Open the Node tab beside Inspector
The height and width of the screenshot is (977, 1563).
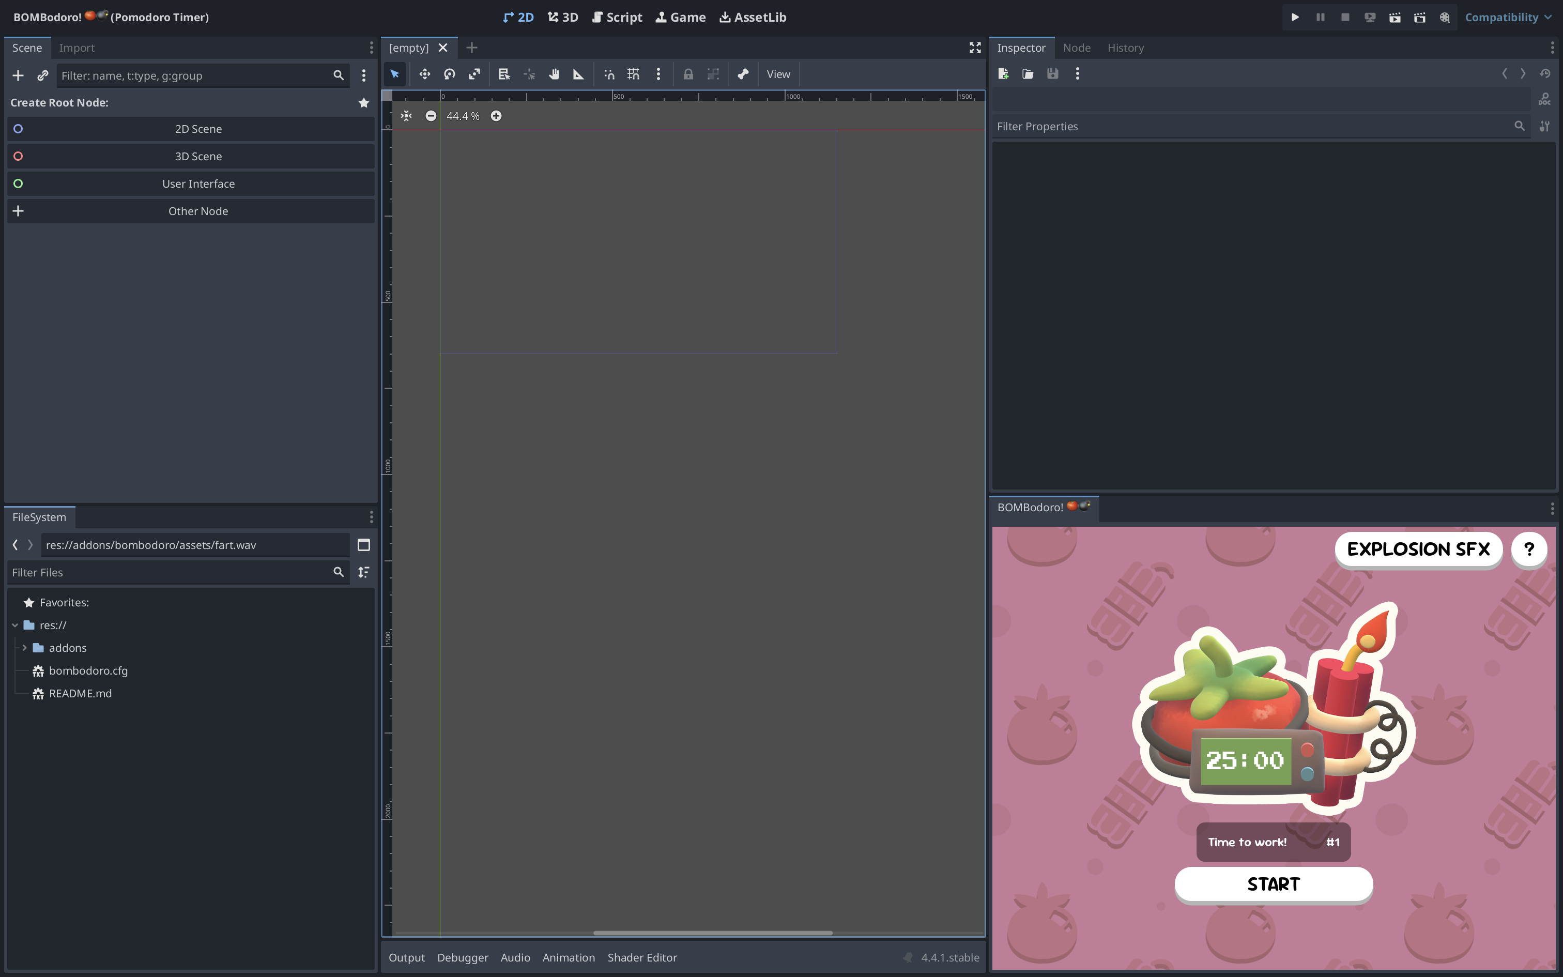coord(1076,48)
